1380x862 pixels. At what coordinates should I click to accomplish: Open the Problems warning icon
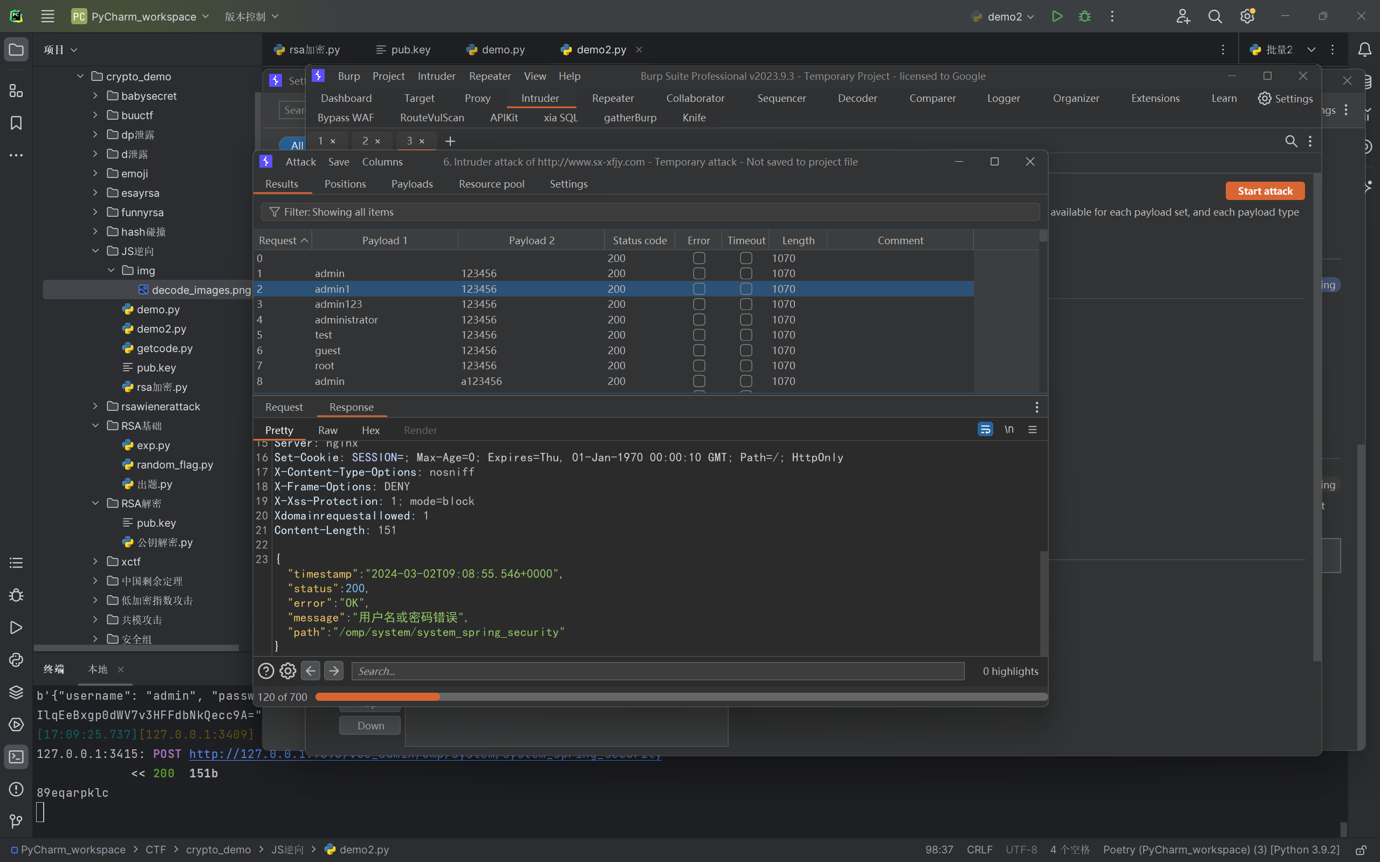tap(16, 789)
